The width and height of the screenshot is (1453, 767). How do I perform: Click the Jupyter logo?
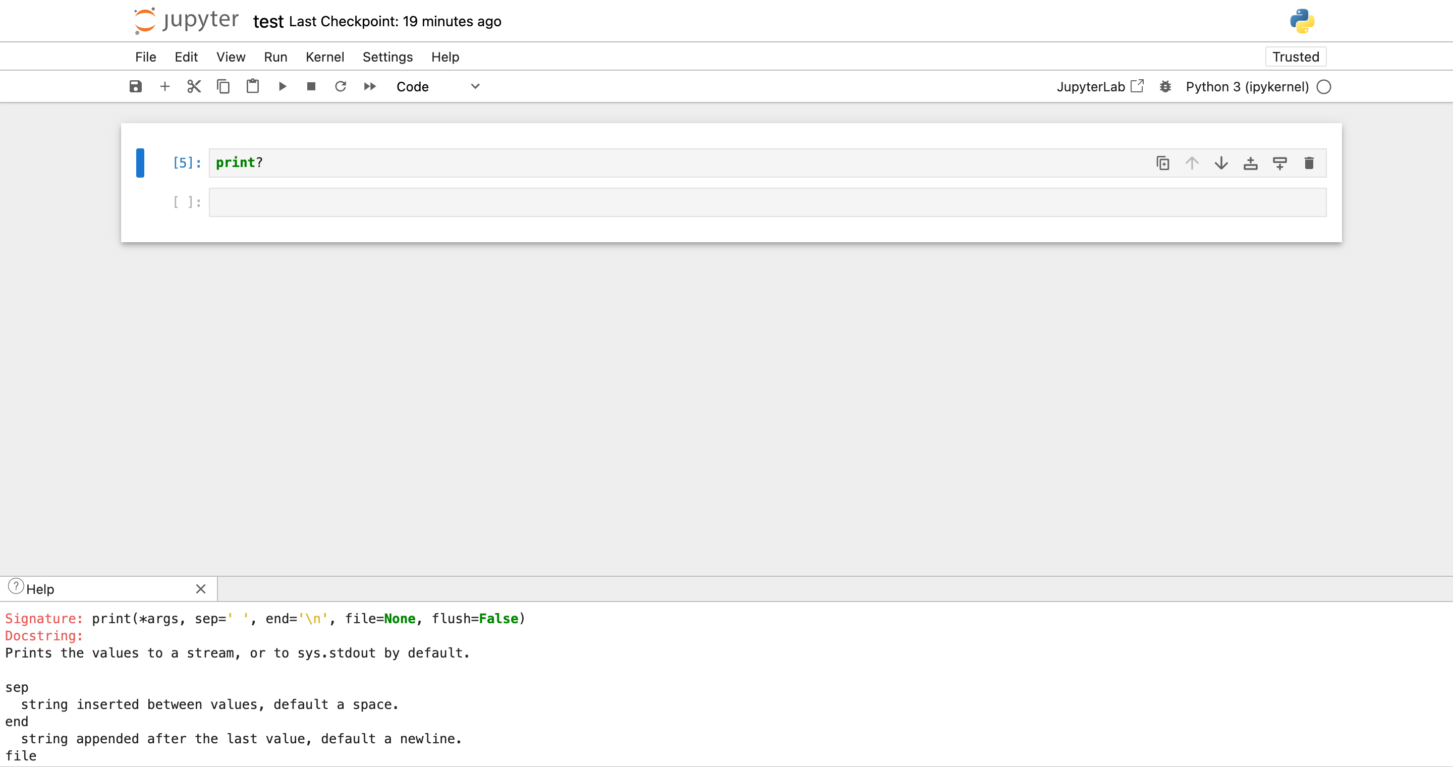pos(186,21)
